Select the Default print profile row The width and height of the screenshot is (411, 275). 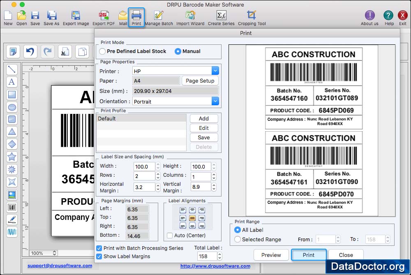coord(141,118)
